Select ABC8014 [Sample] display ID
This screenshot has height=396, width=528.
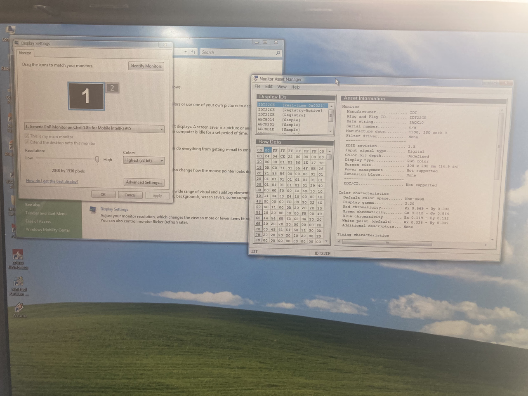tap(292, 120)
